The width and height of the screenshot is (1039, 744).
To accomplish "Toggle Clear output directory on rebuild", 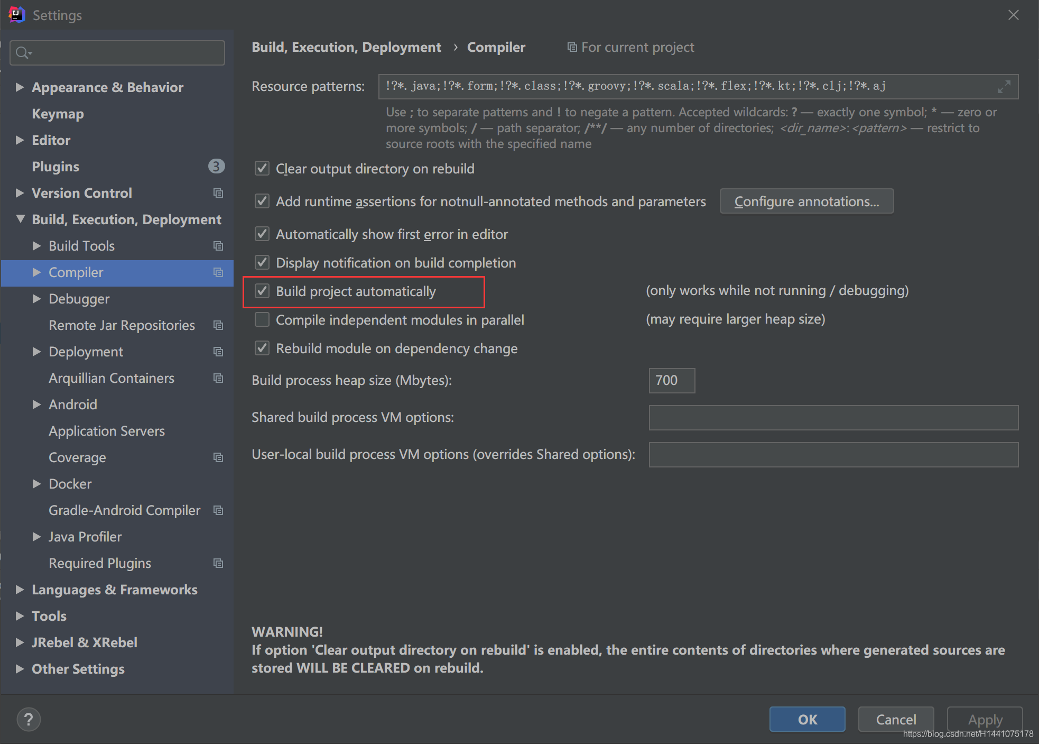I will pyautogui.click(x=262, y=169).
